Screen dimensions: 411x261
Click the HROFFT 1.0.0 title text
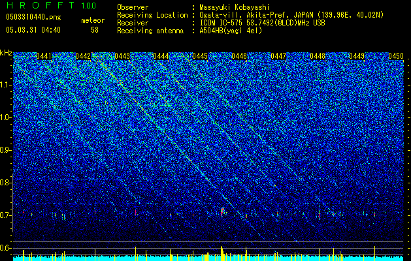tap(51, 5)
